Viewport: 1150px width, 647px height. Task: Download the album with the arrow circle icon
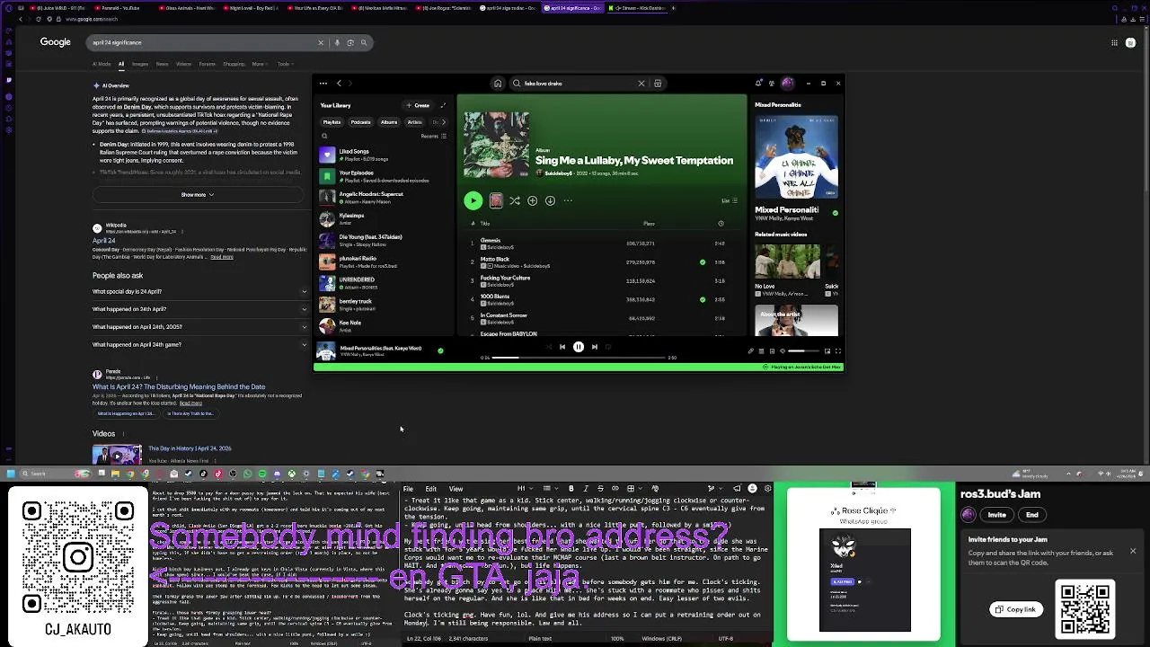pos(550,201)
